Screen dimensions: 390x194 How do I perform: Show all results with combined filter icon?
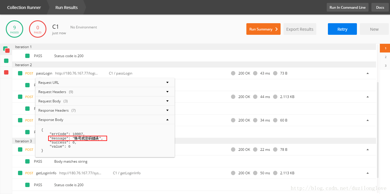click(x=6, y=49)
